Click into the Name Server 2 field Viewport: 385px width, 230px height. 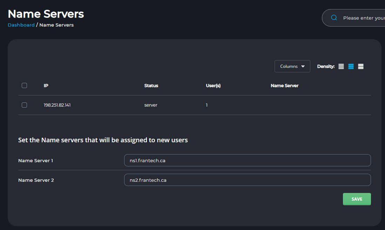(247, 180)
